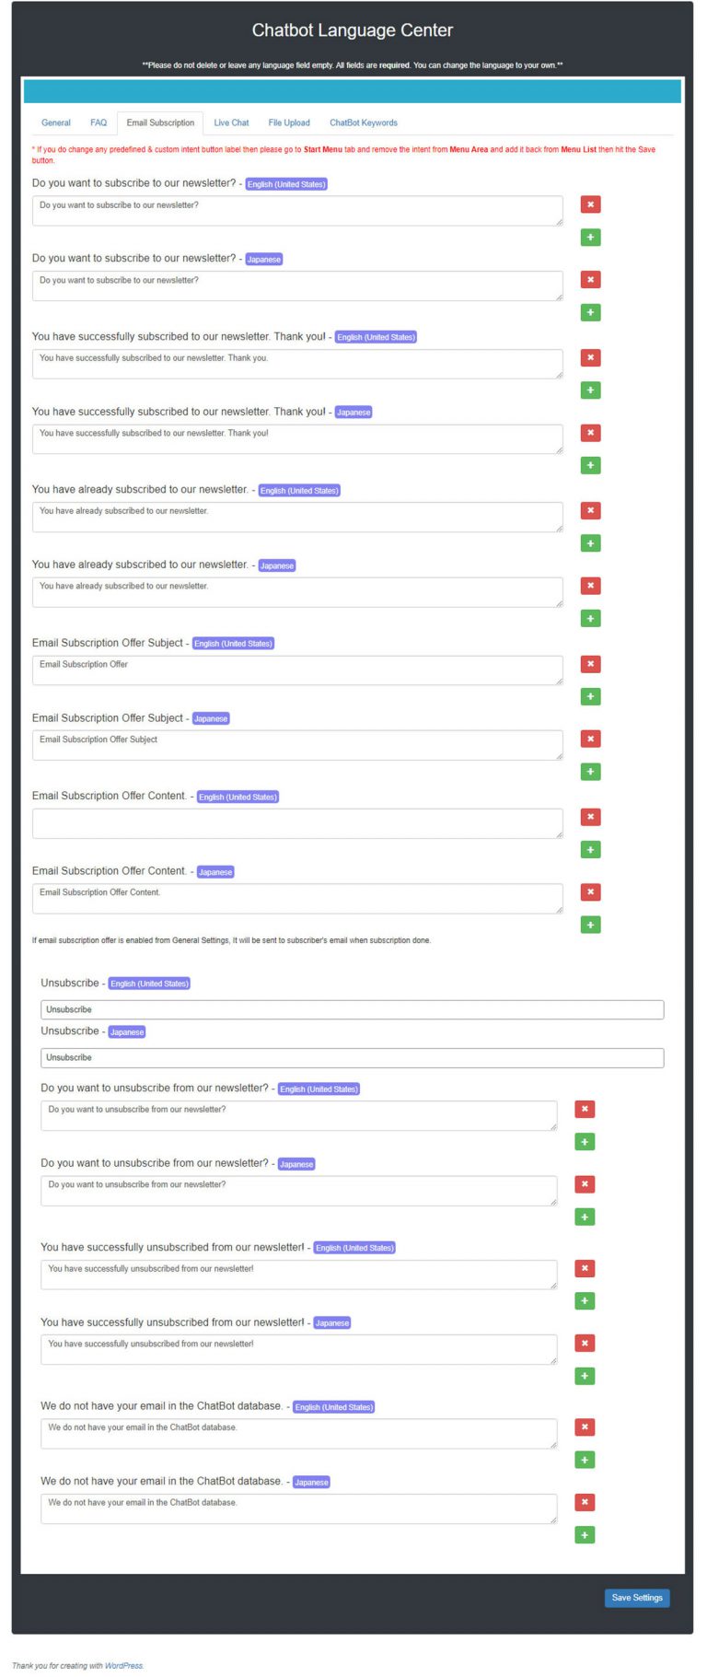
Task: Click the English Unsubscribe text input
Action: click(352, 1009)
